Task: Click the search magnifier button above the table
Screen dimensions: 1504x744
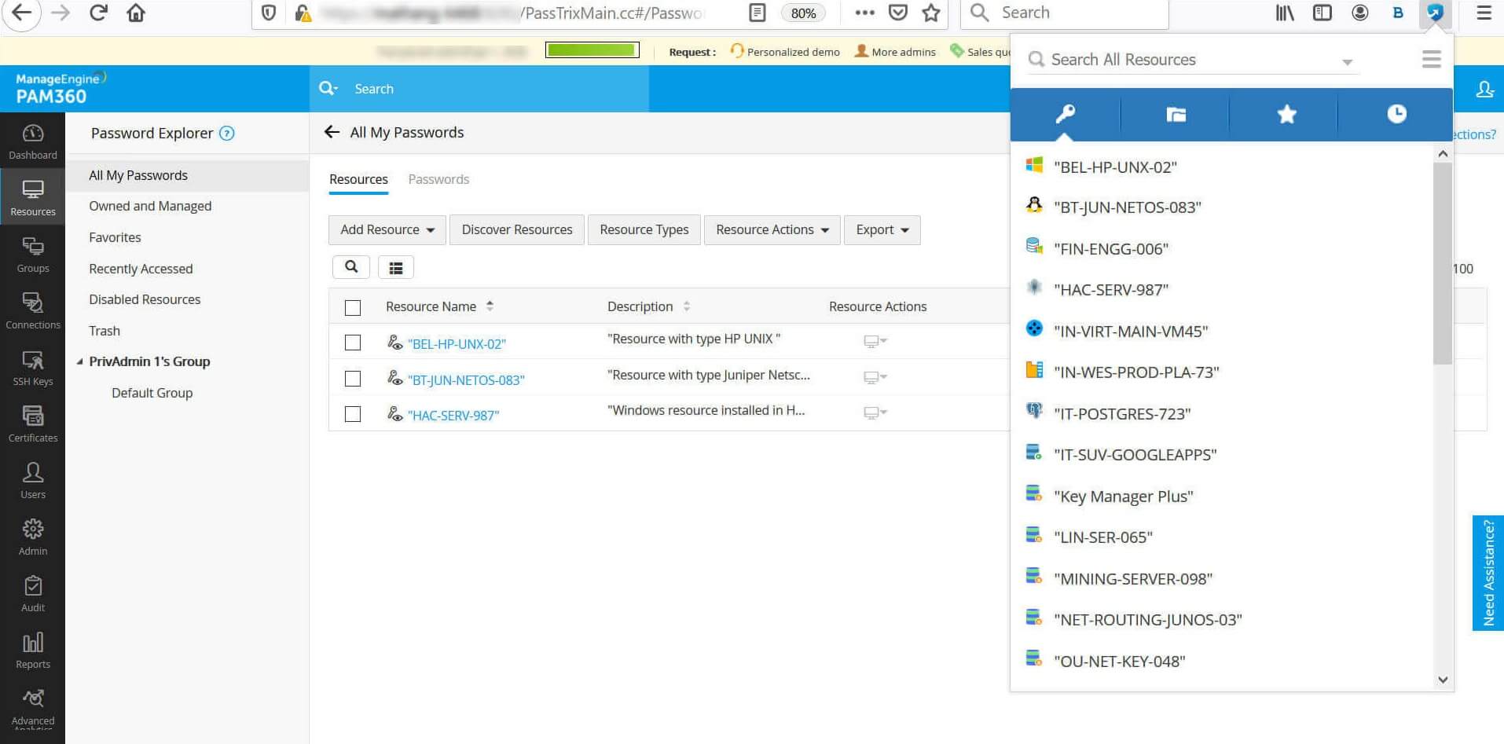Action: point(351,267)
